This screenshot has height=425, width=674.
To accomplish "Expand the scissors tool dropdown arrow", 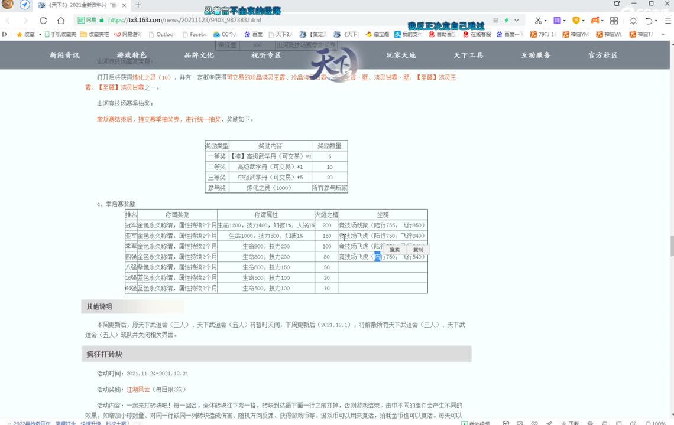I will click(x=545, y=21).
